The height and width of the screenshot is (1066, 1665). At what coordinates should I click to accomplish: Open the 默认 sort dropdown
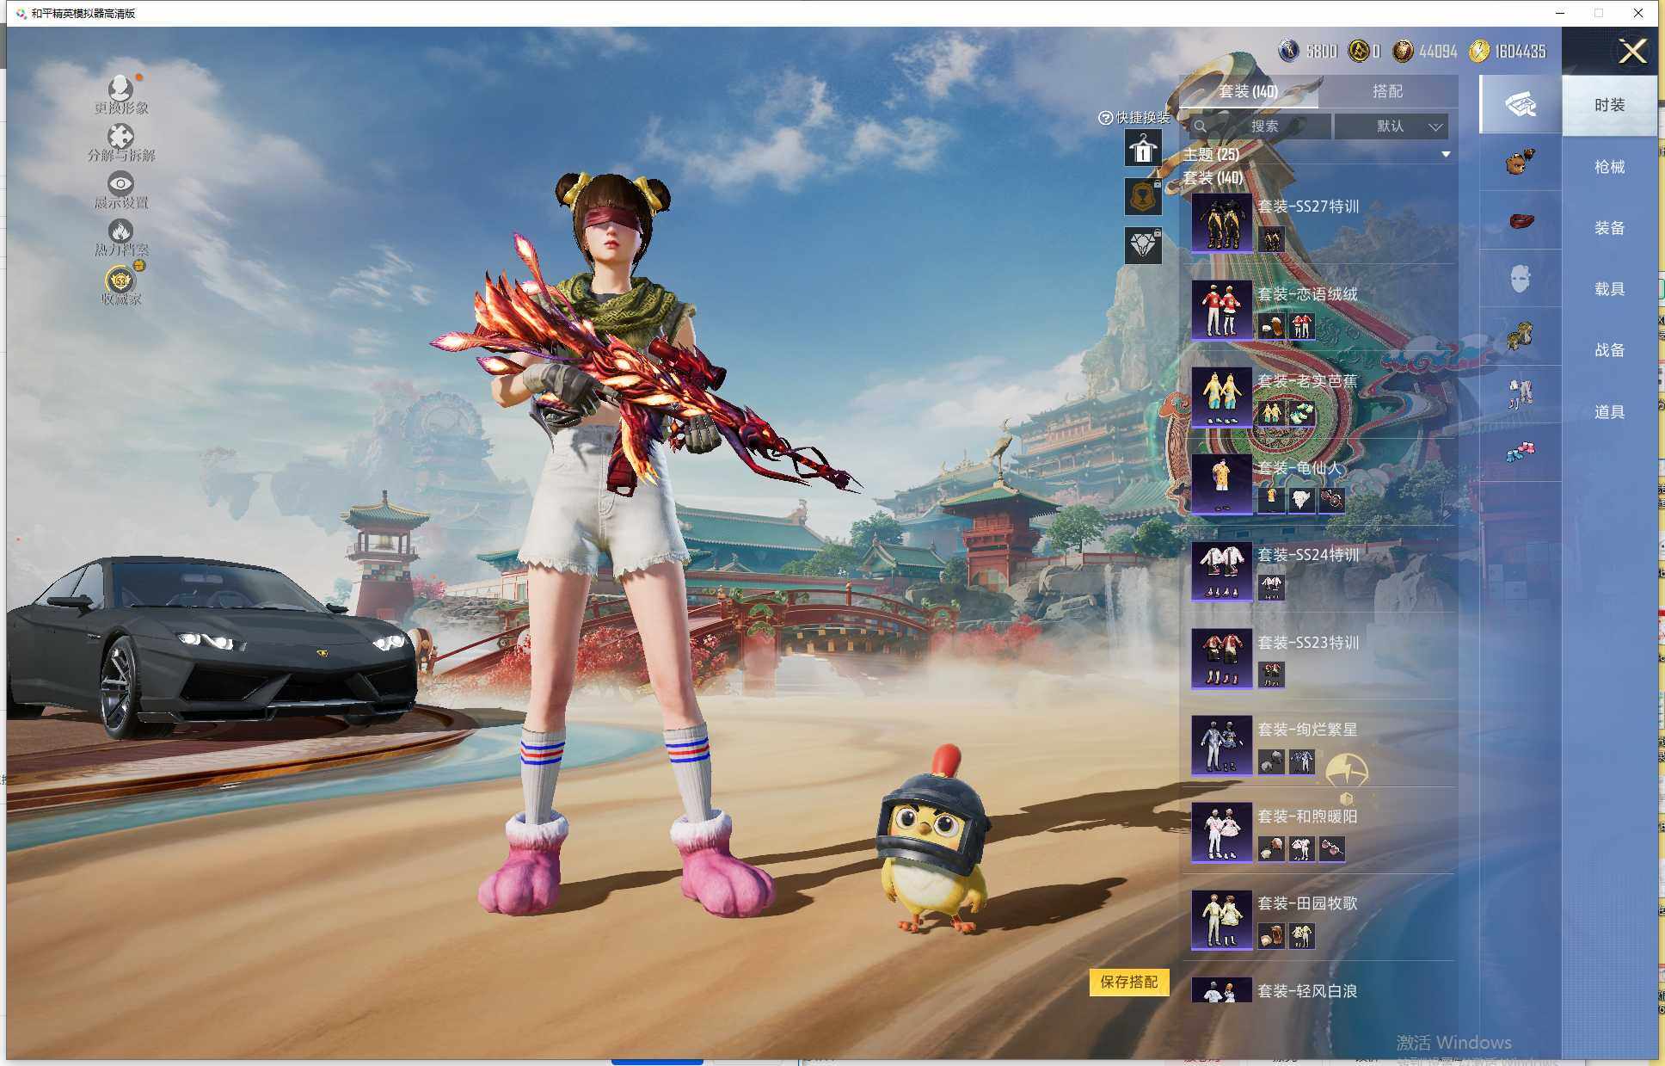tap(1392, 126)
